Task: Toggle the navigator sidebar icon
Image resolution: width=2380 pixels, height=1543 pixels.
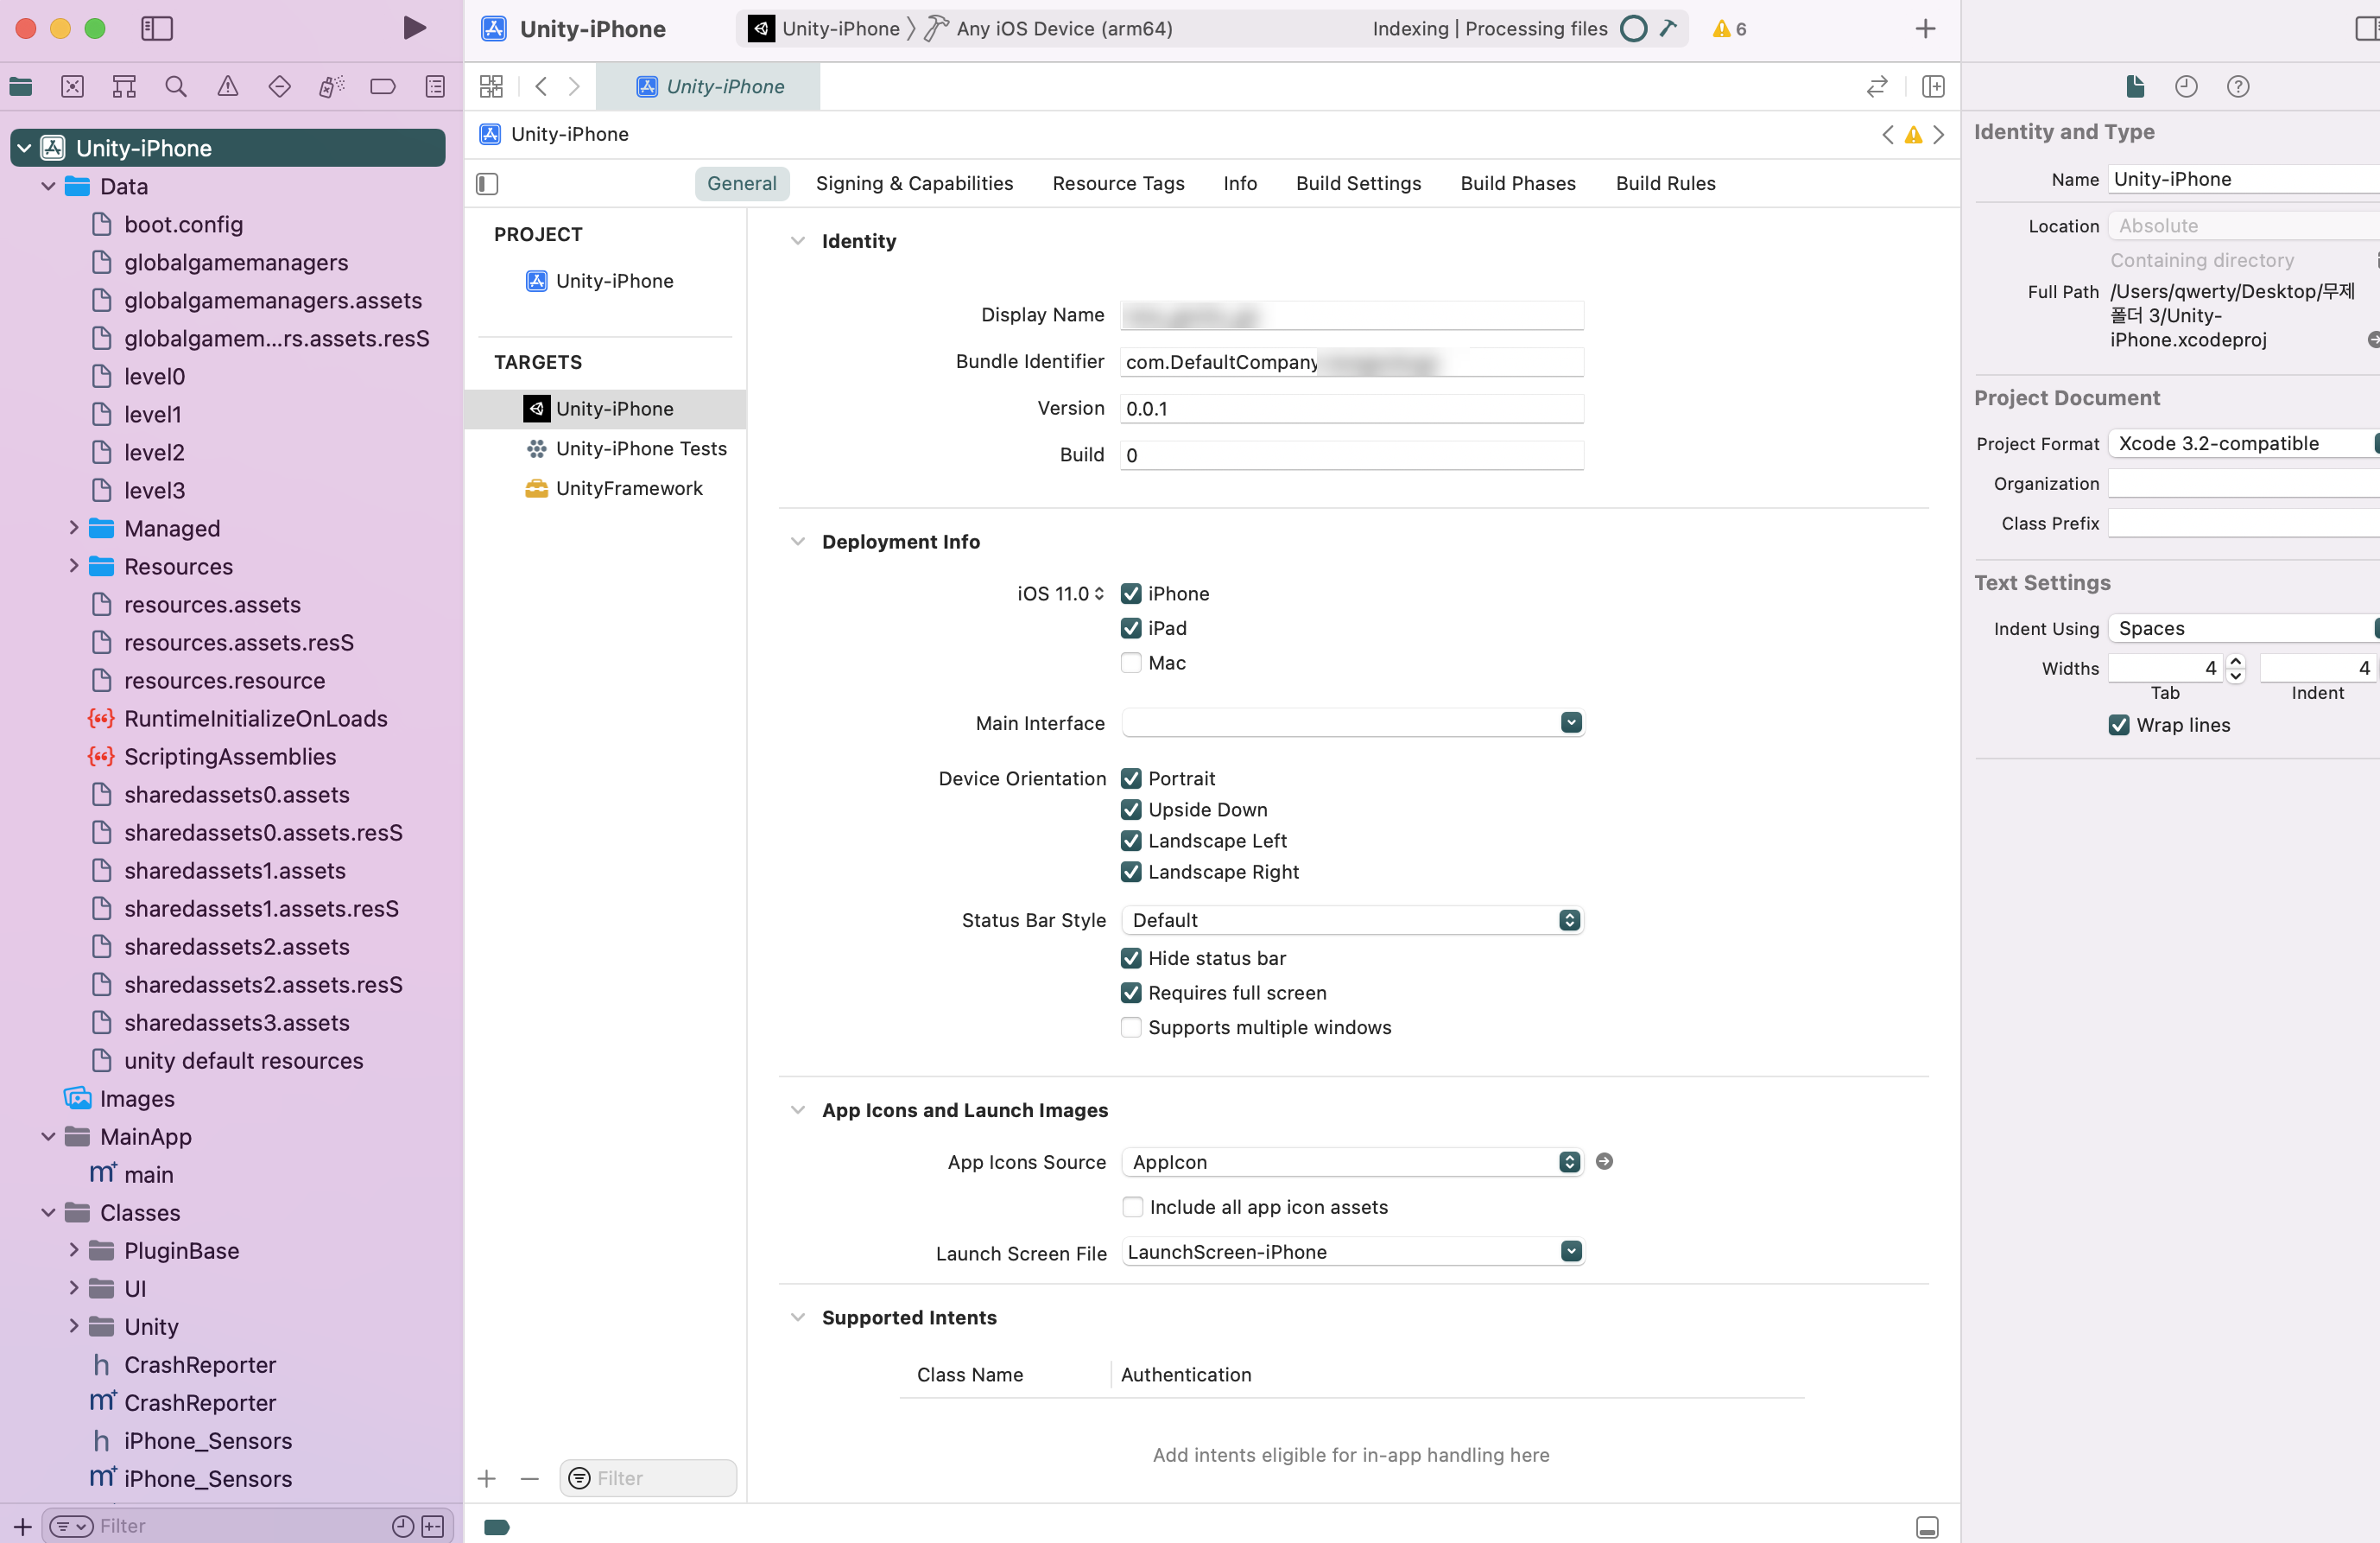Action: tap(157, 28)
